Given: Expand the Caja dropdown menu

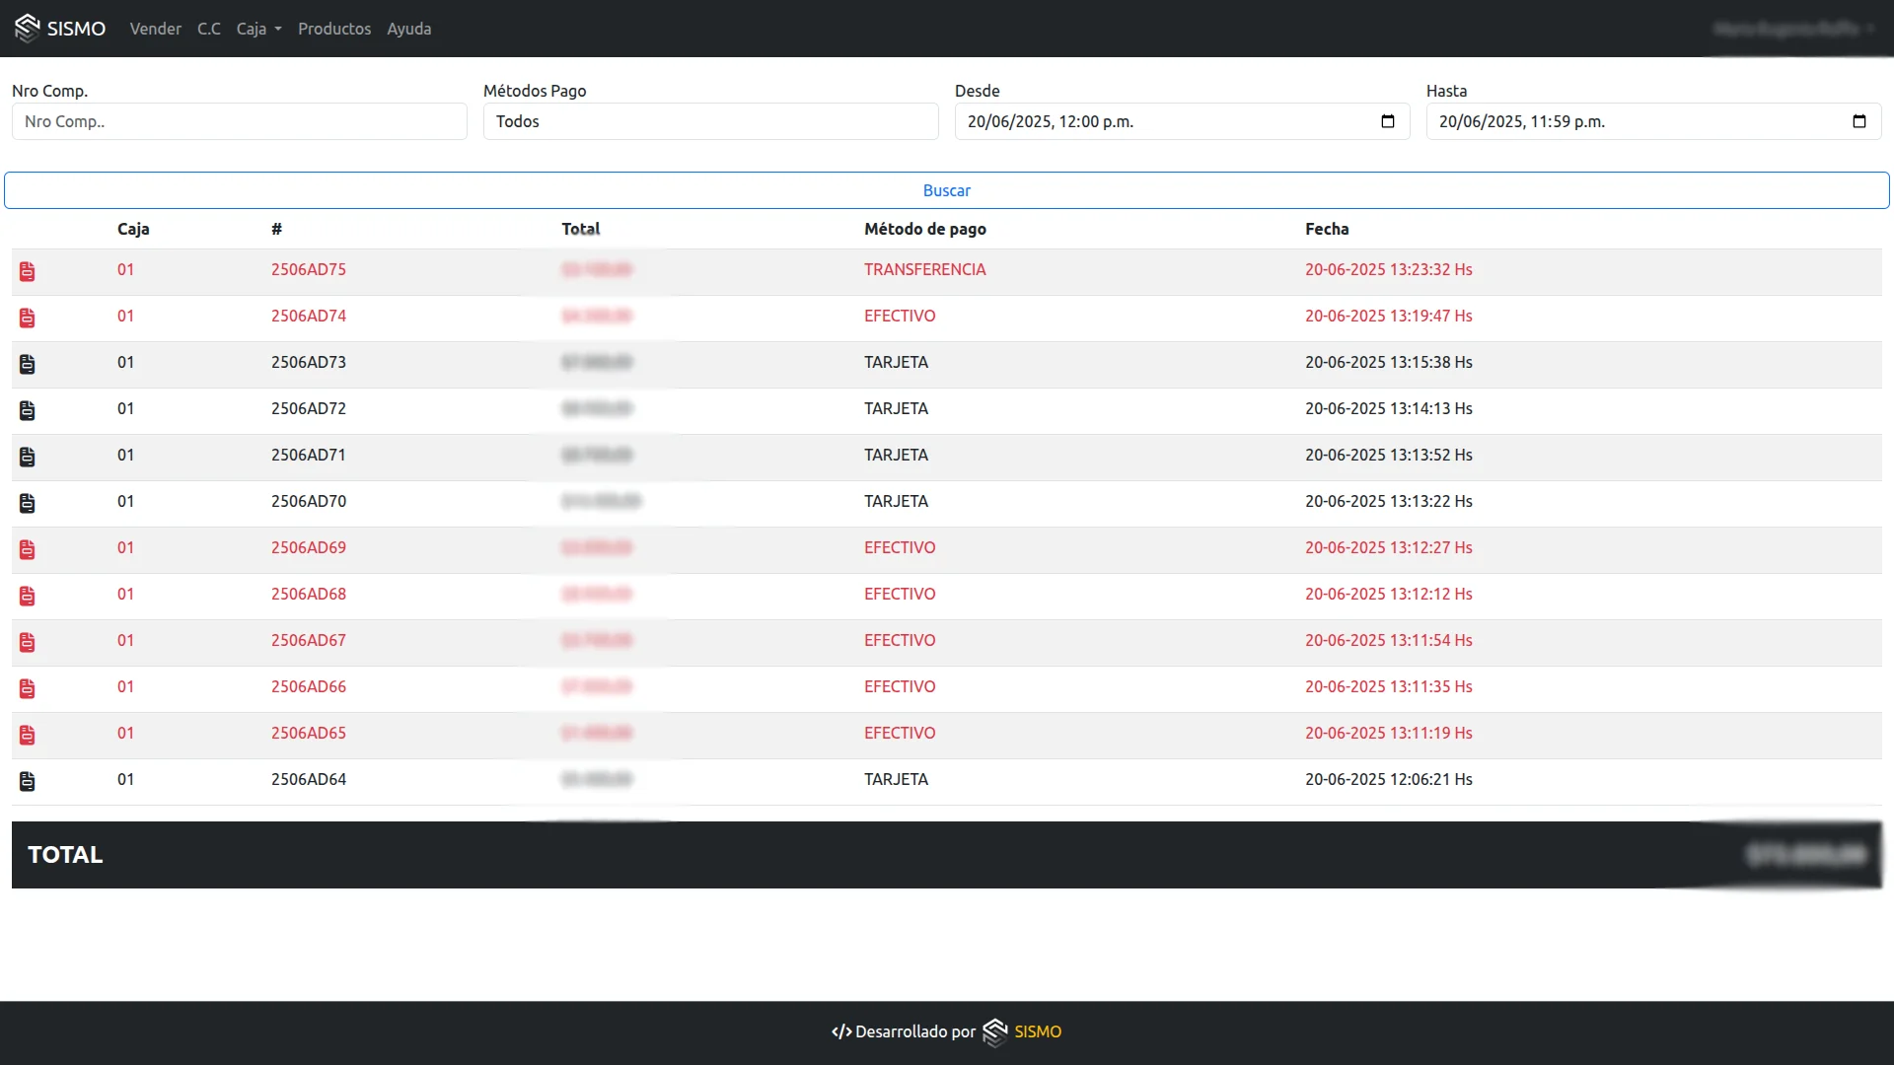Looking at the screenshot, I should coord(258,29).
